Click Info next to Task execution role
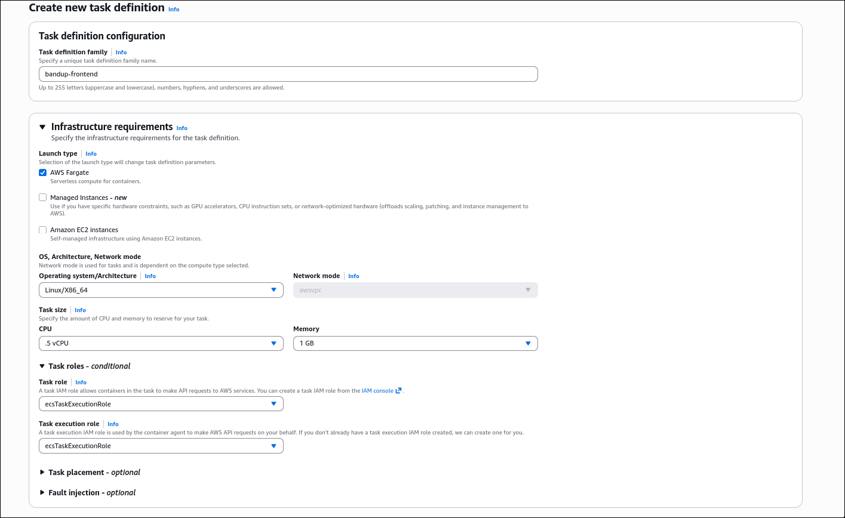The image size is (845, 518). click(113, 424)
